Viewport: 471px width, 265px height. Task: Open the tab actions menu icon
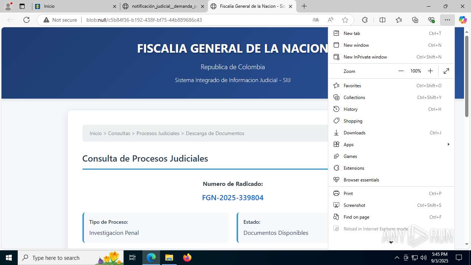point(22,6)
